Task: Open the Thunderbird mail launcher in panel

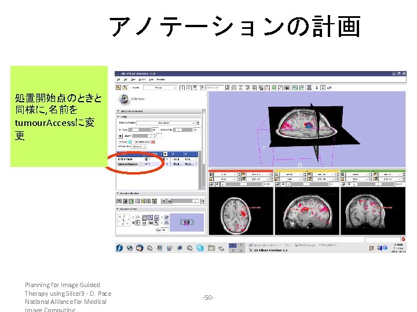Action: pos(140,248)
